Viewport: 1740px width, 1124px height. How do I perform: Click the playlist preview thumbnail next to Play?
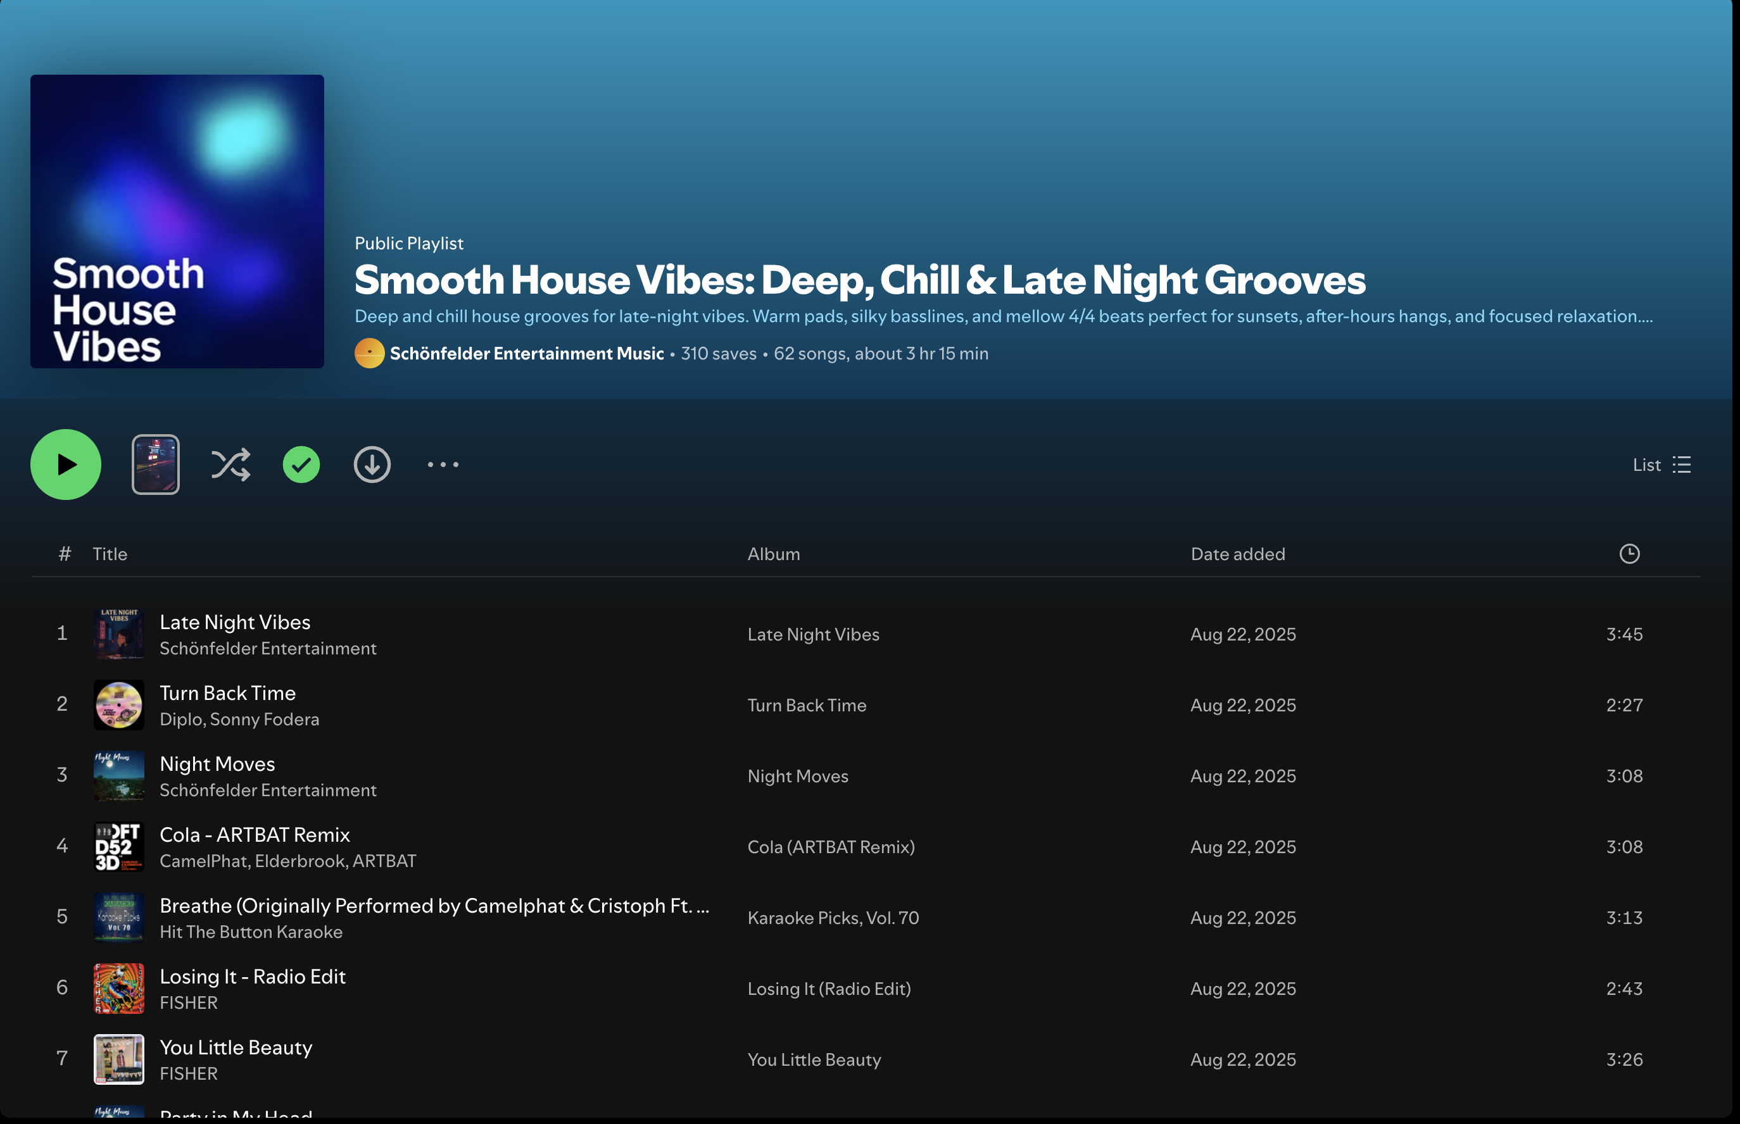point(156,464)
